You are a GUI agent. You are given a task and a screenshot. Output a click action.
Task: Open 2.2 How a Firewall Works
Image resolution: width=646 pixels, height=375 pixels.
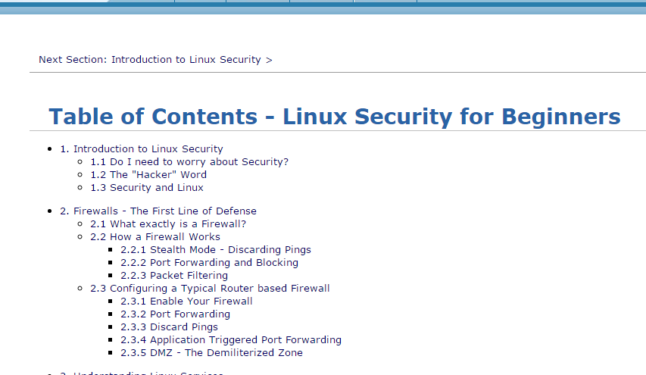[155, 237]
